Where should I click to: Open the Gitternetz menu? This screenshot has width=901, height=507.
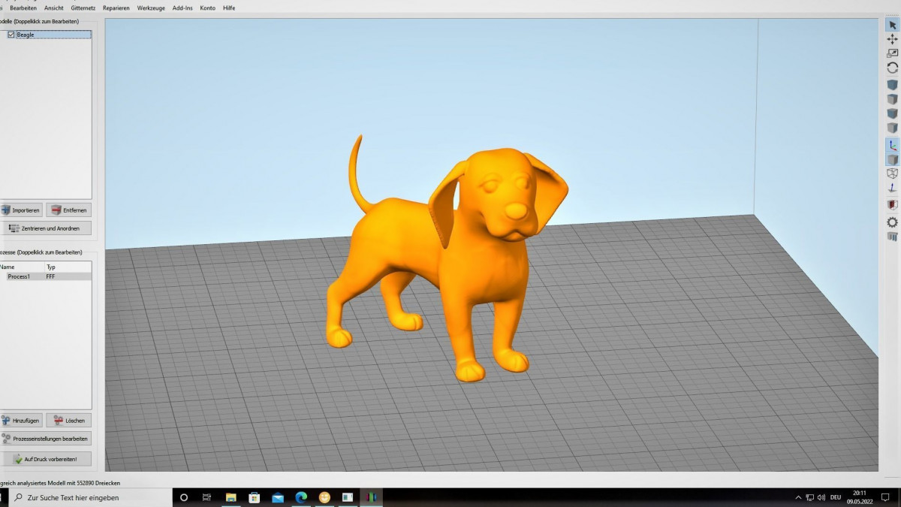coord(83,8)
